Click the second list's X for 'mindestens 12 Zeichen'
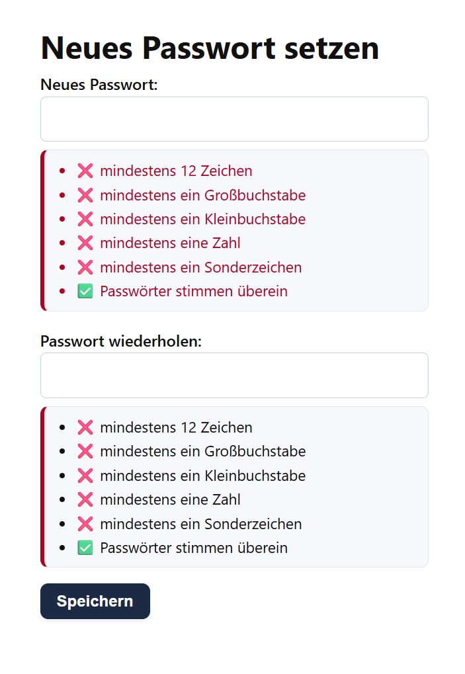Viewport: 465px width, 674px height. [85, 427]
